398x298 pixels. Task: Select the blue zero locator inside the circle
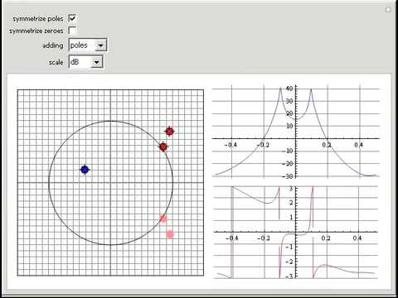click(x=85, y=170)
